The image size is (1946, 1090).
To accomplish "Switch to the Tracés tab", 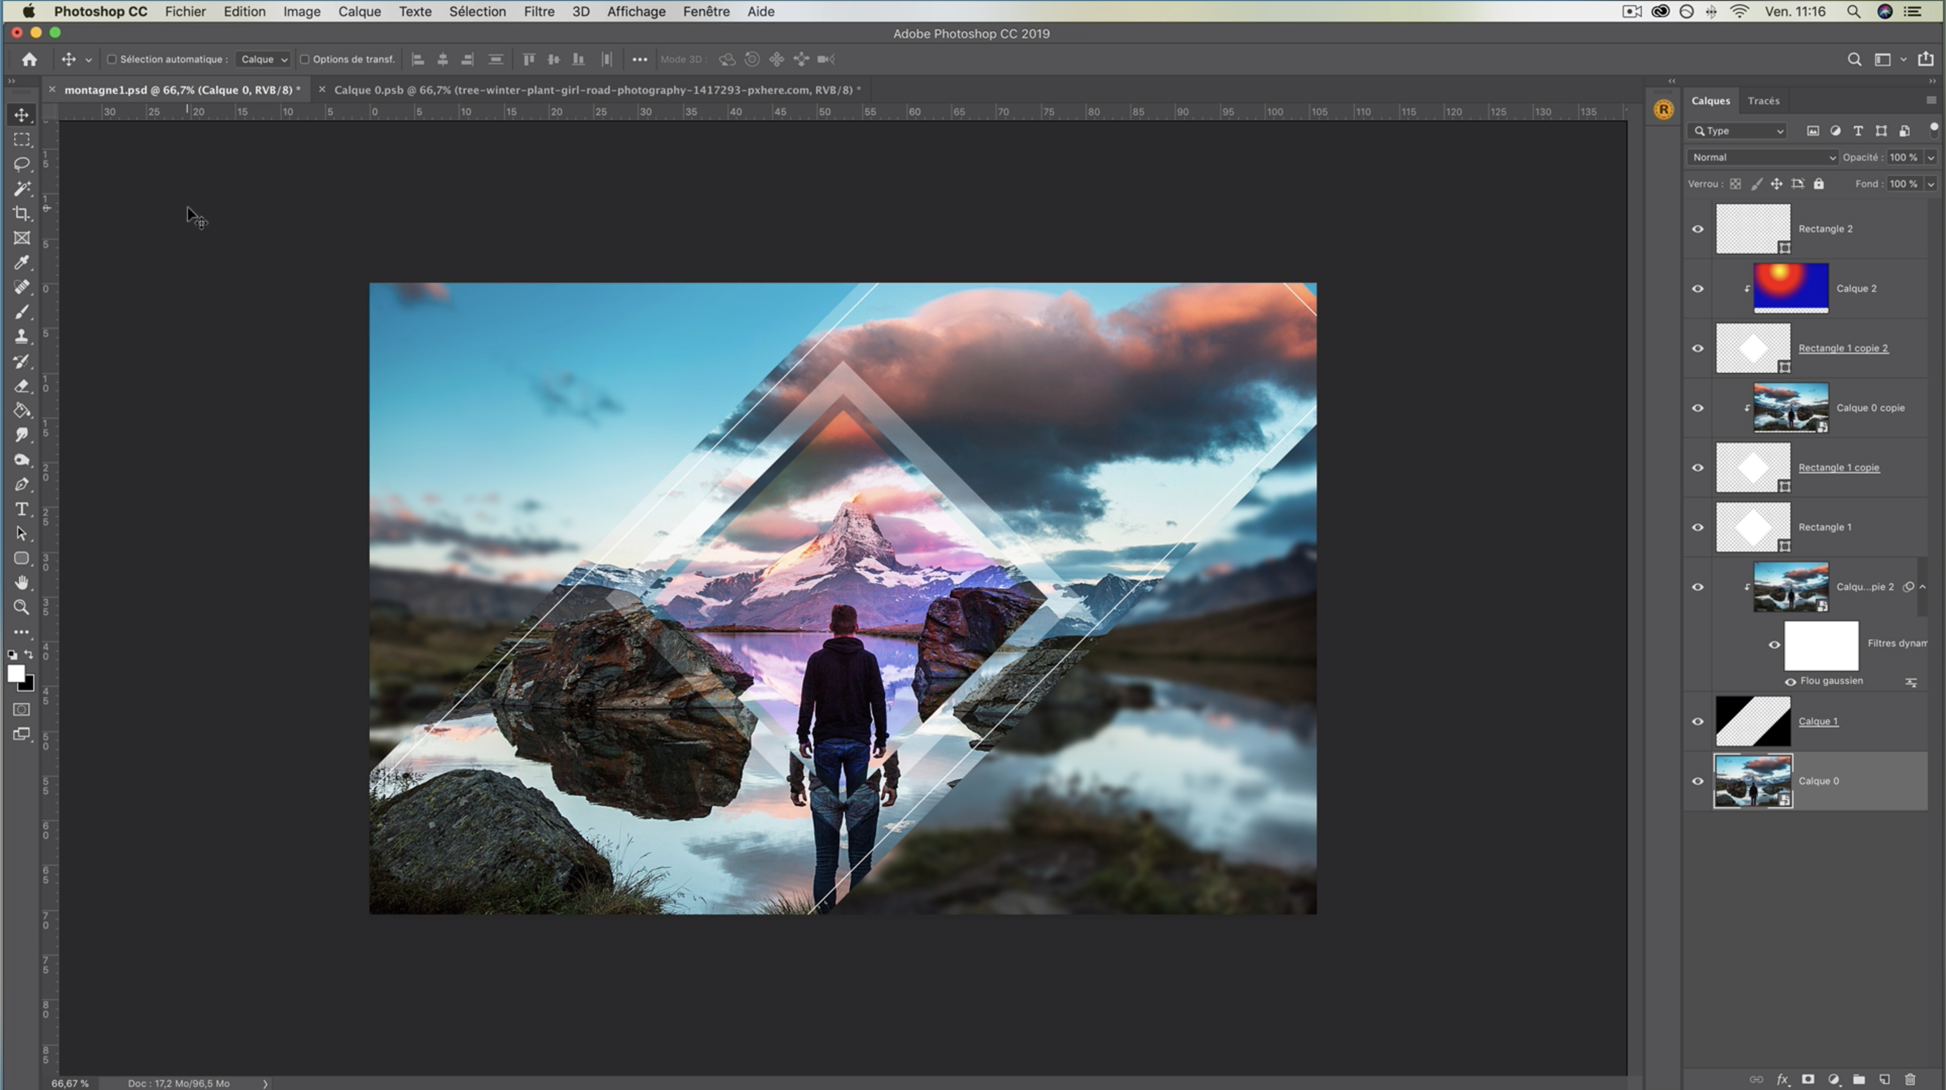I will 1763,101.
